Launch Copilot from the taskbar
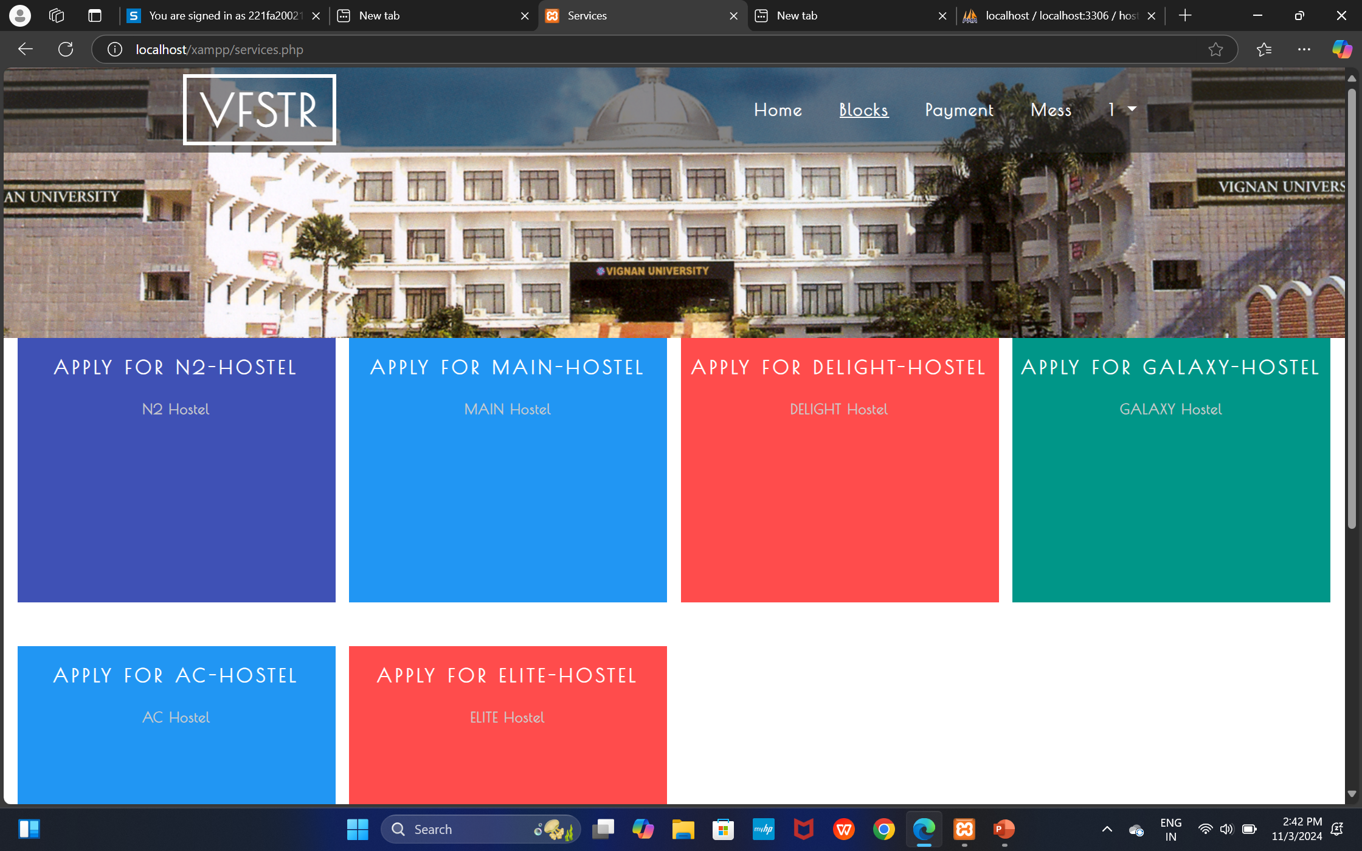 point(643,829)
